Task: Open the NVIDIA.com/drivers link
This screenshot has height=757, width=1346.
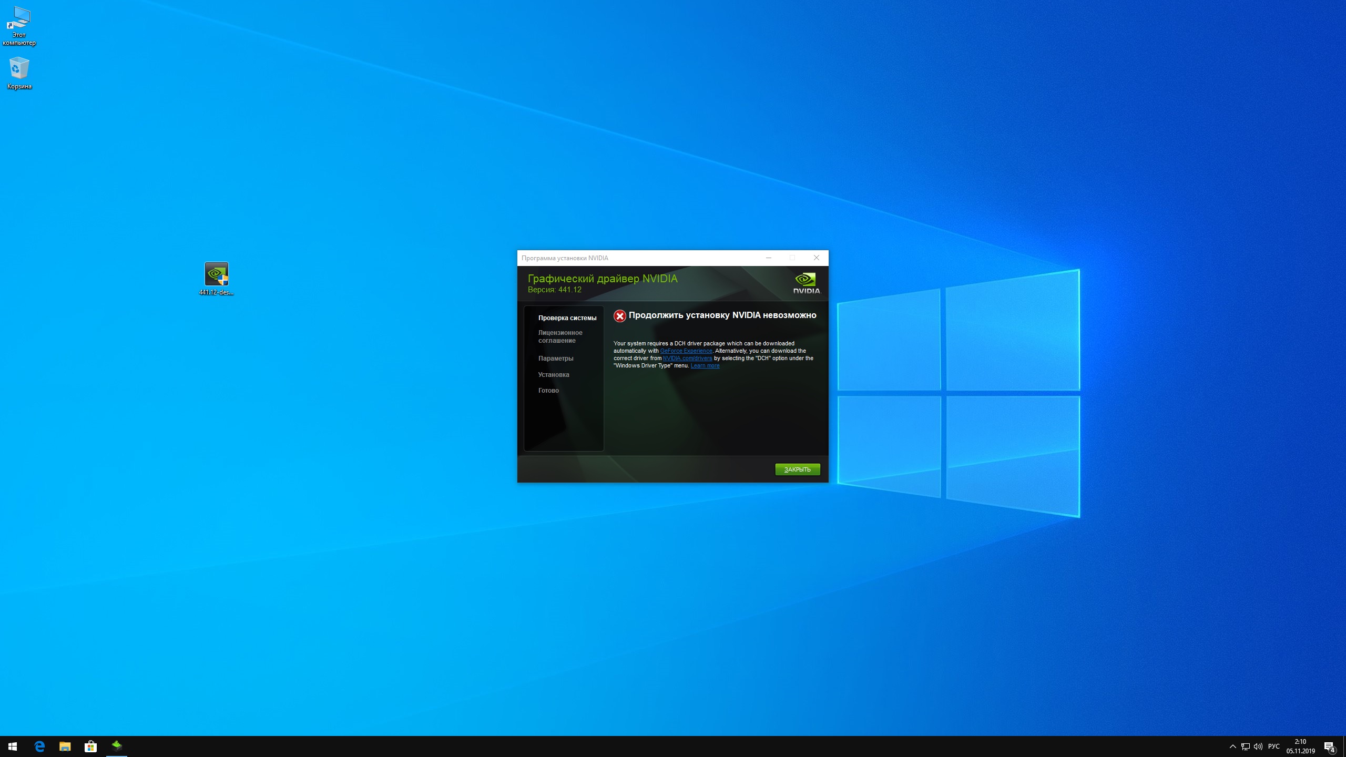Action: click(687, 358)
